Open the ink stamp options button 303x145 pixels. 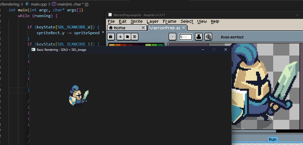pyautogui.click(x=199, y=37)
